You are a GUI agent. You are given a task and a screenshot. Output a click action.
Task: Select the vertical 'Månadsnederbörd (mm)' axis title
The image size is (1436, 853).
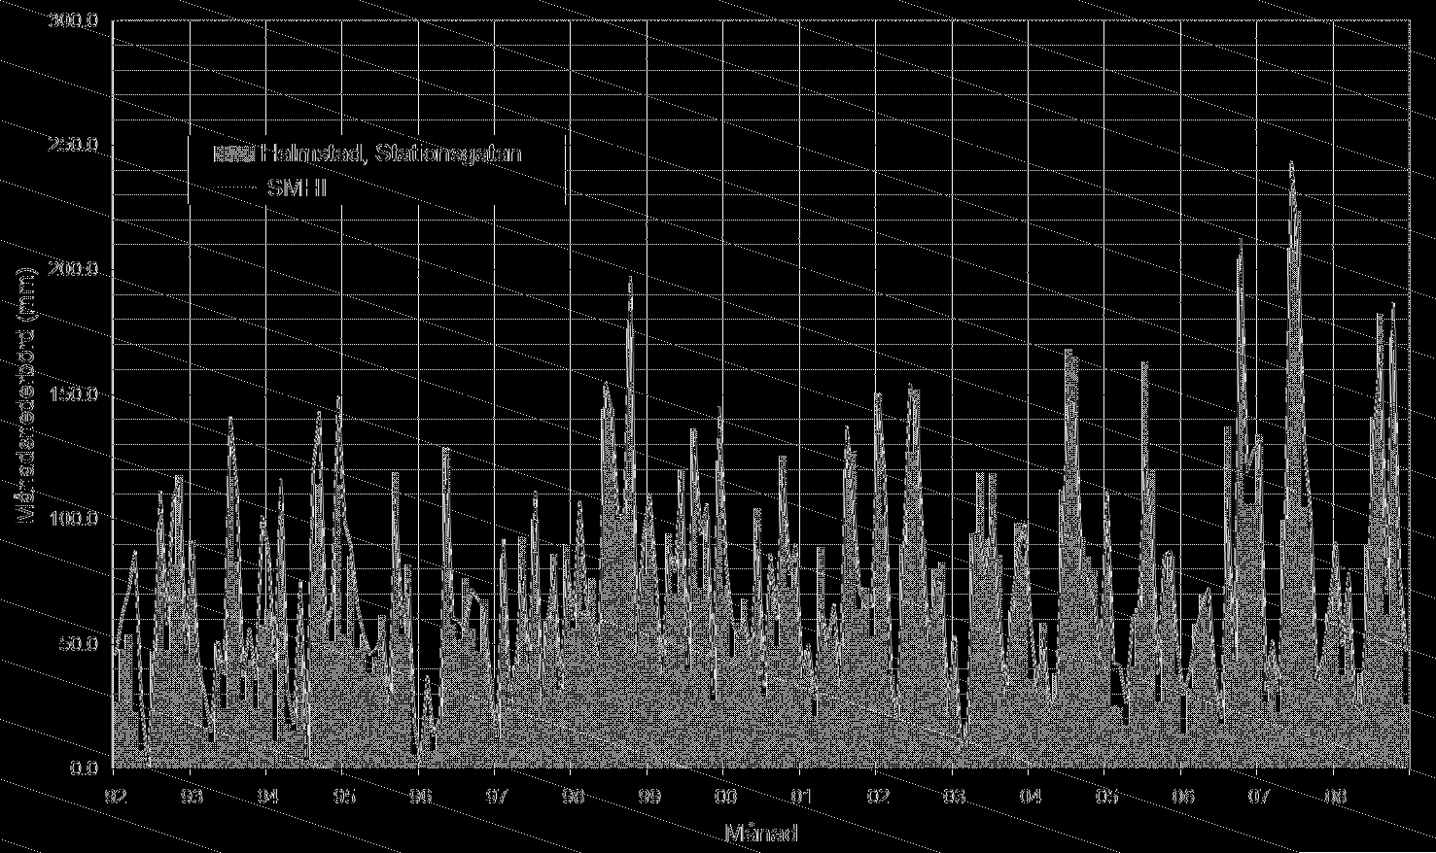(x=28, y=394)
